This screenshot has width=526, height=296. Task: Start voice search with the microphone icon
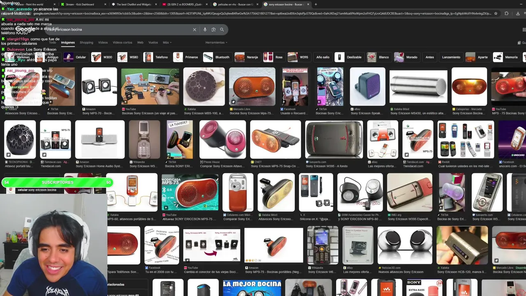(x=205, y=30)
